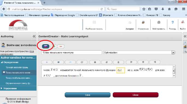
Task: Select Точная нижняя грань tree item
Action: pos(17,67)
